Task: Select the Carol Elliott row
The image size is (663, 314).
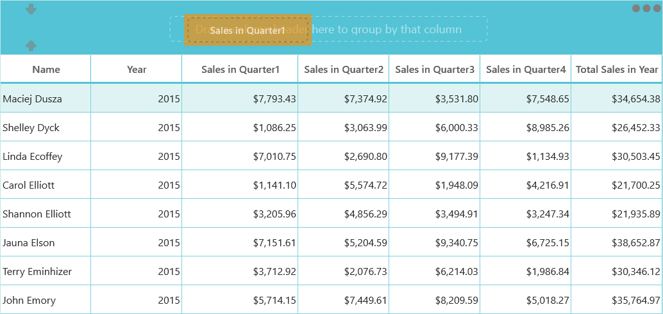Action: [x=331, y=185]
